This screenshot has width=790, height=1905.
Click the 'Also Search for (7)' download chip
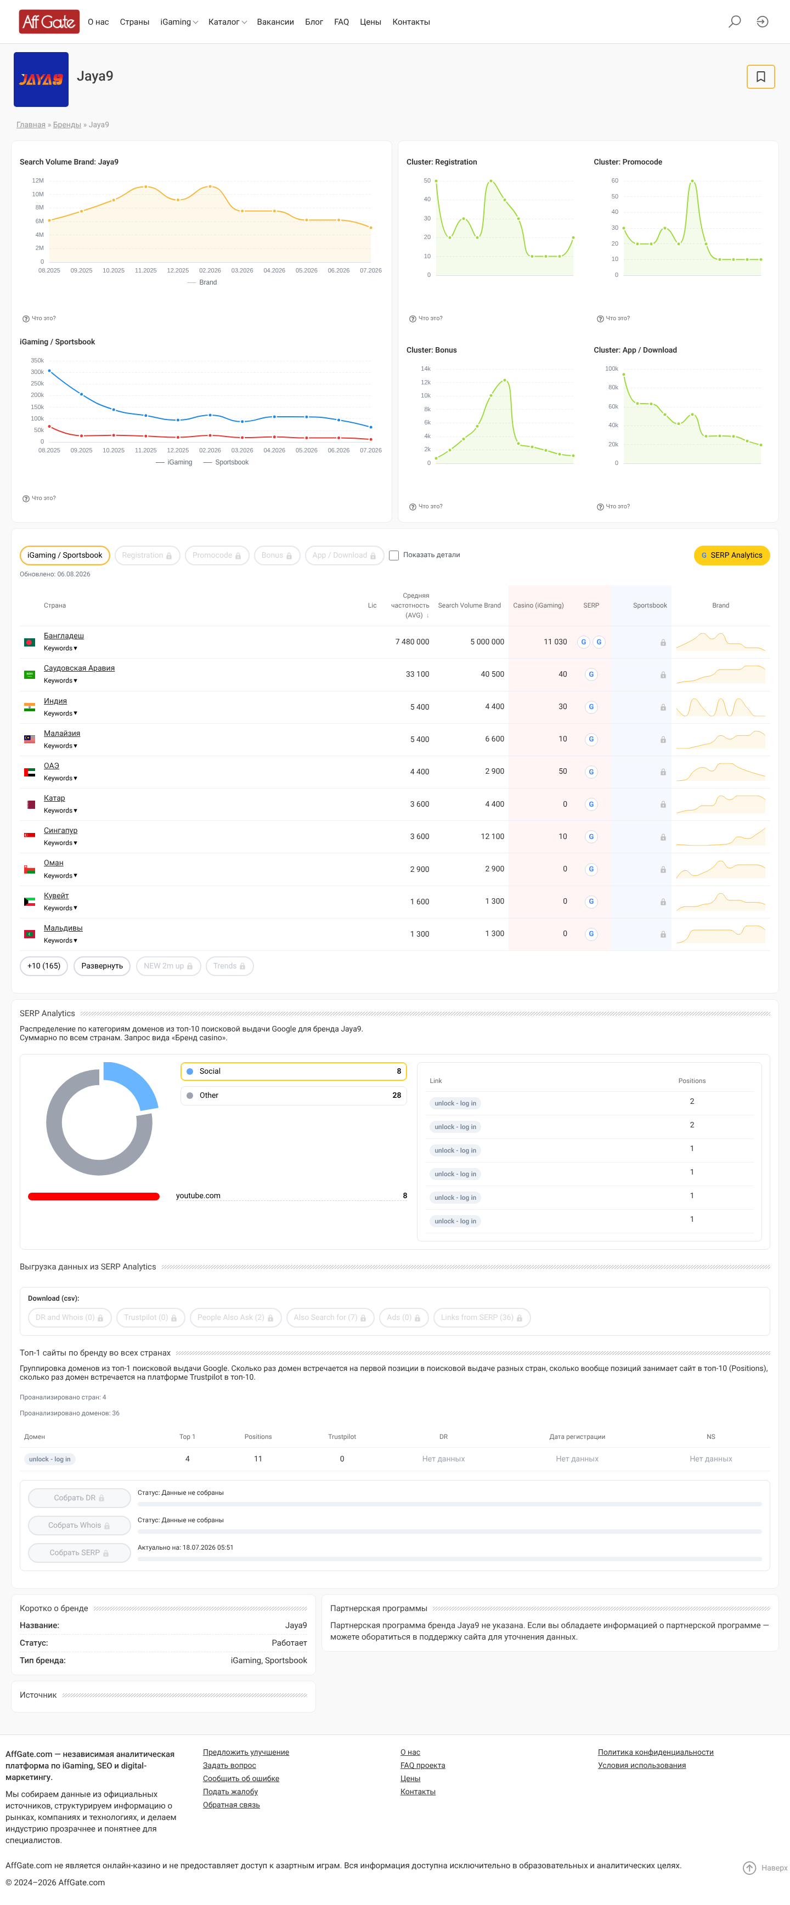click(330, 1318)
